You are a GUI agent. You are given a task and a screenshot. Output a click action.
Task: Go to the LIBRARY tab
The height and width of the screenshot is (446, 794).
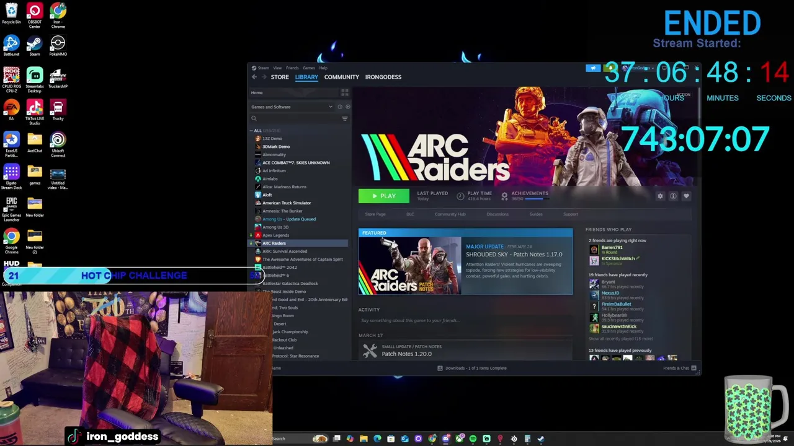tap(306, 77)
